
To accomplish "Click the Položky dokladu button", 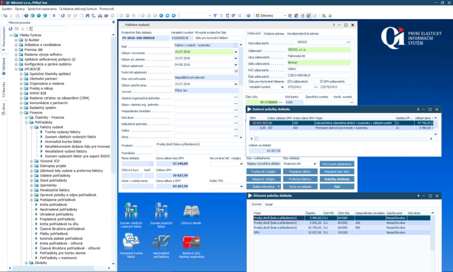I will click(x=337, y=179).
